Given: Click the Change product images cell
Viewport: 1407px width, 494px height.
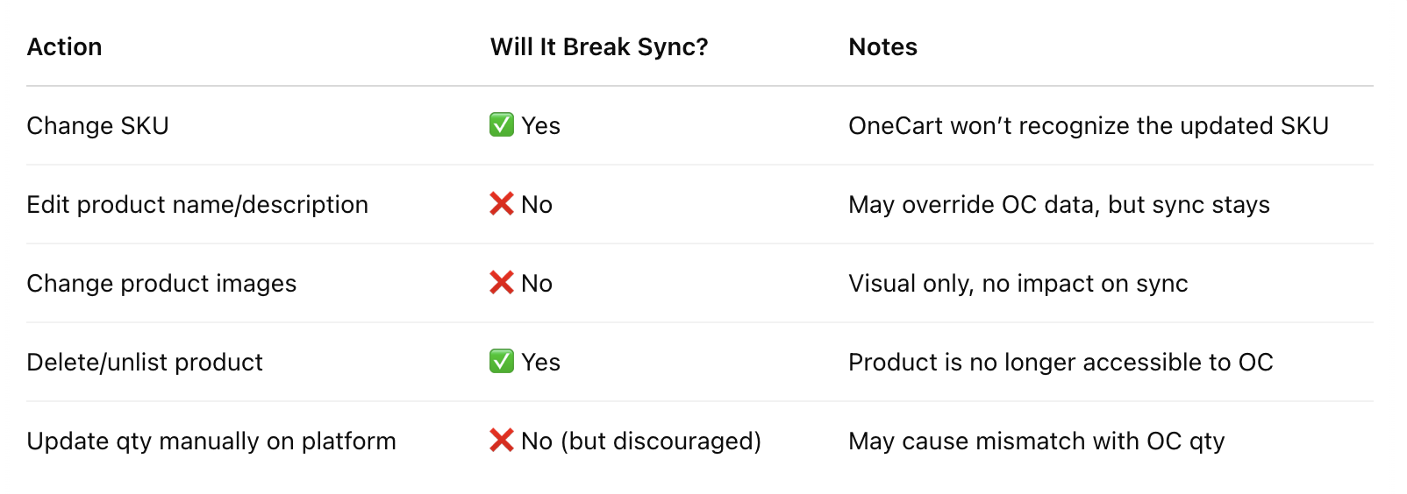Looking at the screenshot, I should tap(161, 284).
